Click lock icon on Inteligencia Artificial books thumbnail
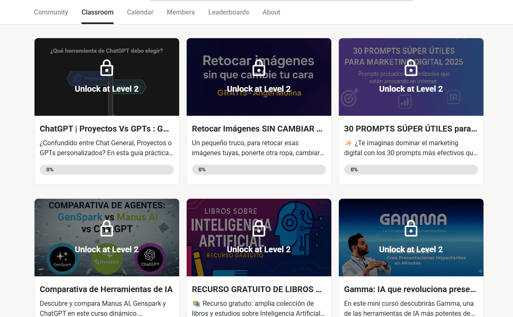 [x=259, y=229]
